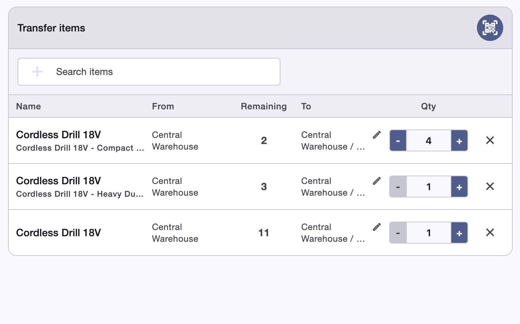
Task: Edit destination for the Heavy Du... drill row
Action: click(377, 181)
